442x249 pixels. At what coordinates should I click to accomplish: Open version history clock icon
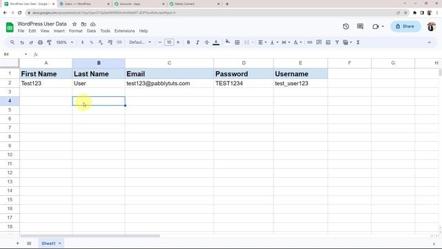[x=346, y=26]
